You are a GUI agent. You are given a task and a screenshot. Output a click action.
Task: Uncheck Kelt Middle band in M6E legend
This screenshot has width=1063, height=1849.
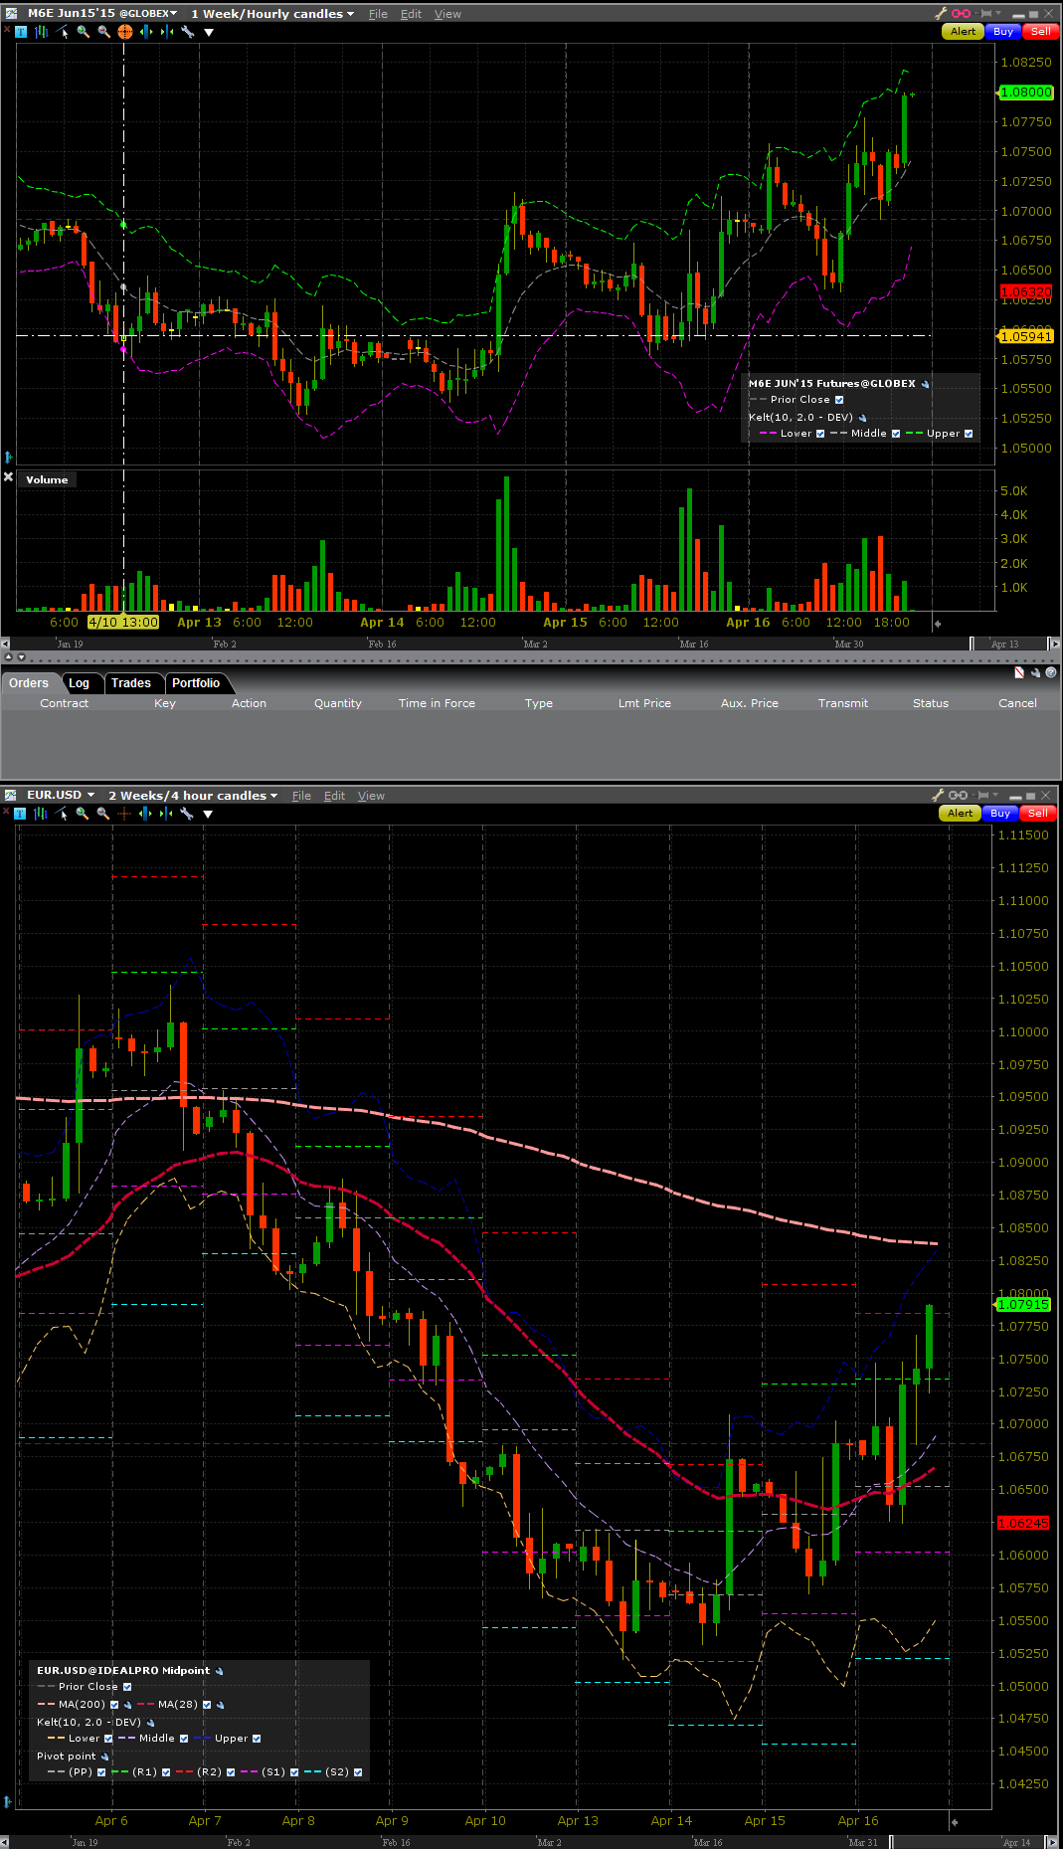pos(896,434)
